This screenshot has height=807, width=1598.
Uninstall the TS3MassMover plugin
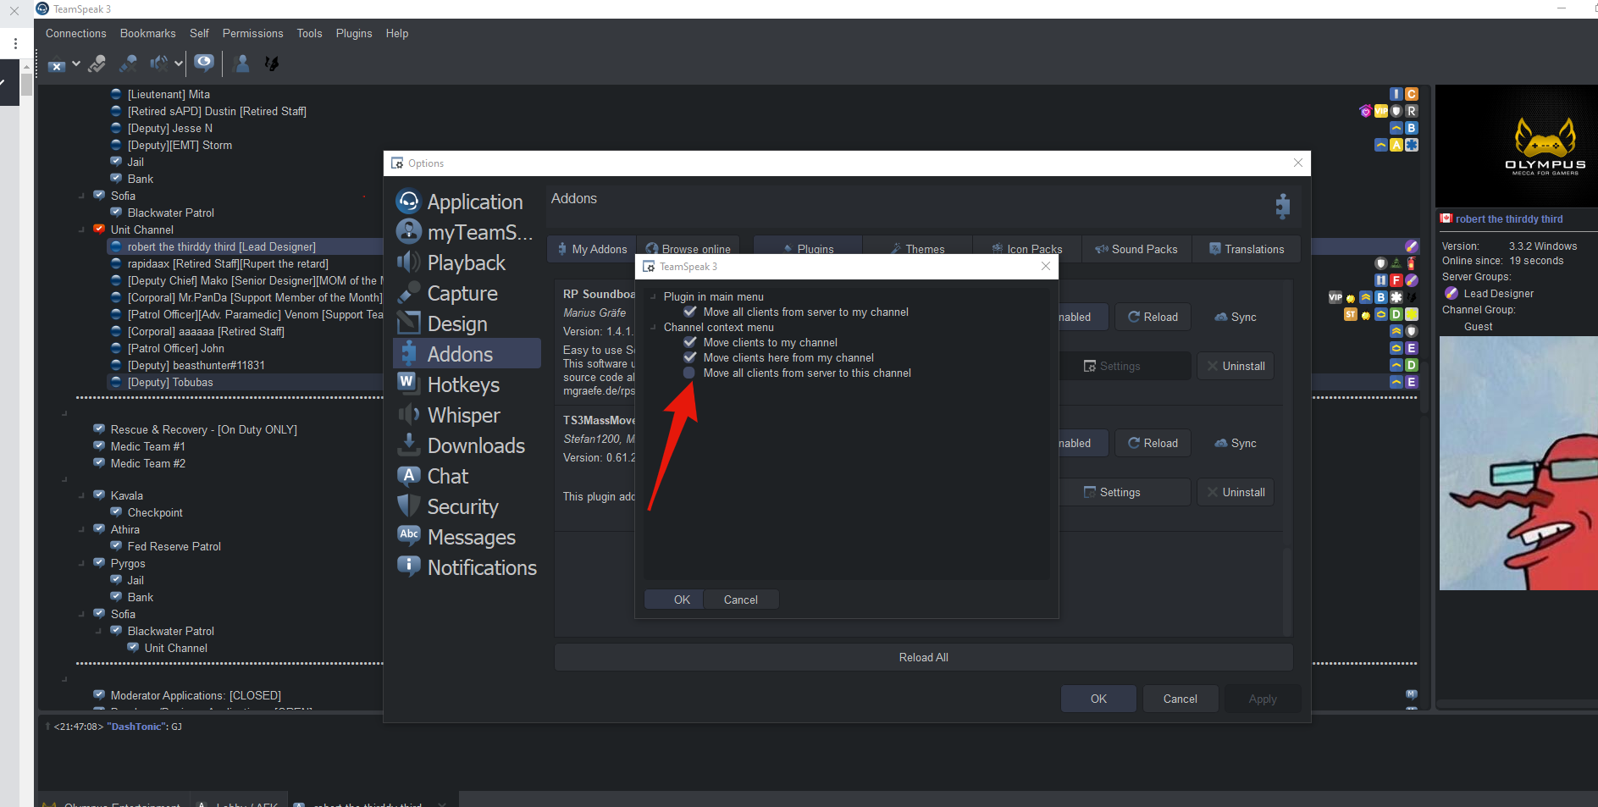(x=1236, y=492)
